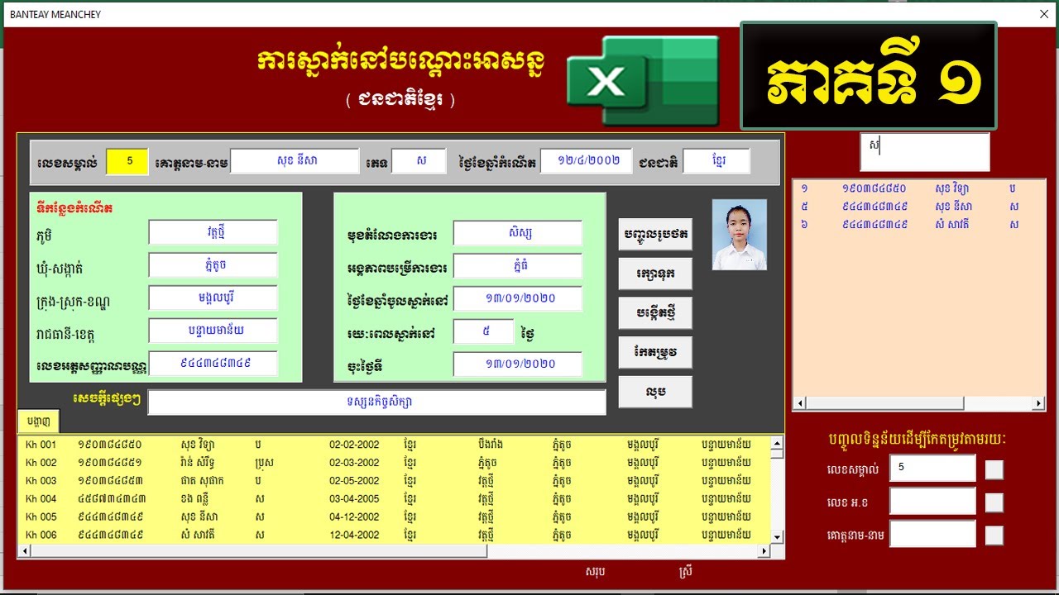The width and height of the screenshot is (1059, 595).
Task: Click the ថ្ងៃខែឆ្នាំចូលស្នាក់នៅ check-in date field
Action: 518,298
